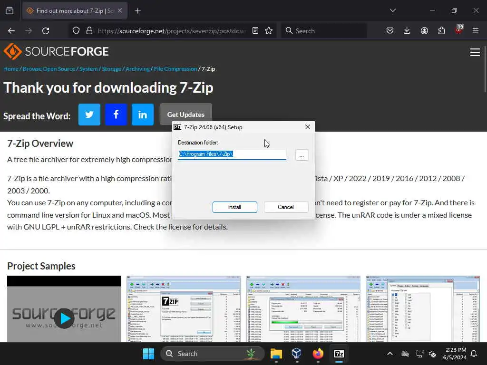Open SourceForge site hamburger menu
This screenshot has height=365, width=487.
pyautogui.click(x=475, y=52)
